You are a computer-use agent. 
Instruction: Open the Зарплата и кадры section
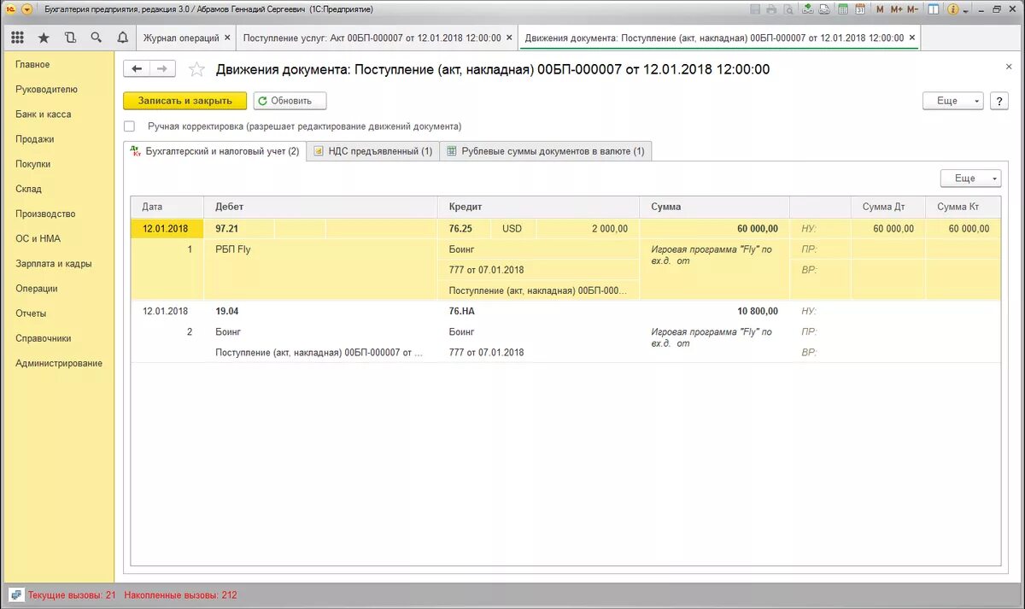coord(53,263)
